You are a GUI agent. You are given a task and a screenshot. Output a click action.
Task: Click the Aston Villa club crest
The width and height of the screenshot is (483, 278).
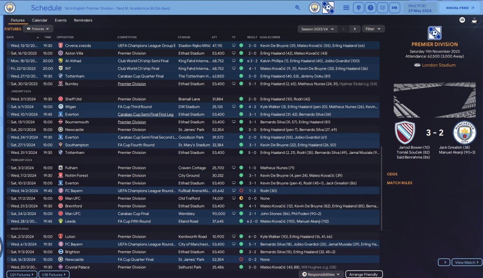click(60, 53)
